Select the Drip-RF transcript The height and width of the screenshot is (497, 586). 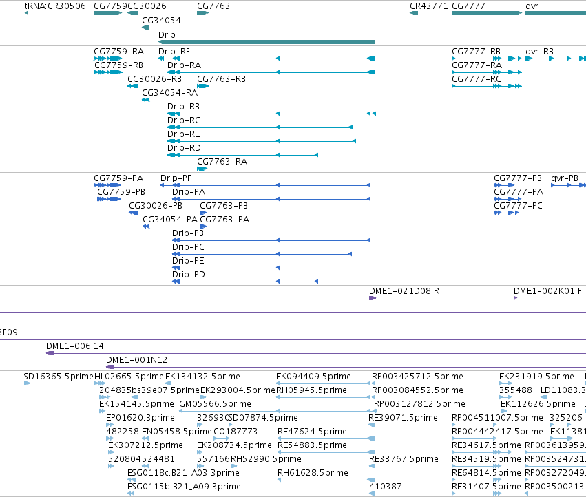point(266,59)
